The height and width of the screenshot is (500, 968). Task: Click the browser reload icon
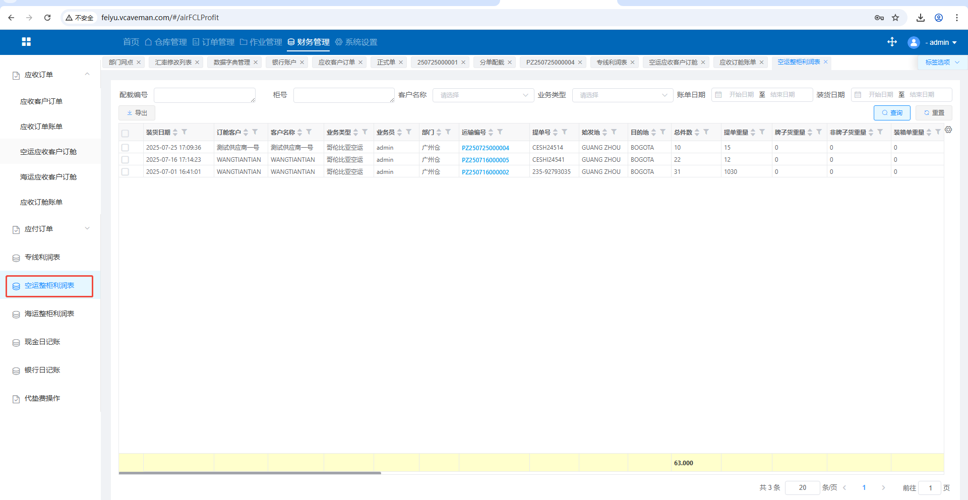(47, 18)
